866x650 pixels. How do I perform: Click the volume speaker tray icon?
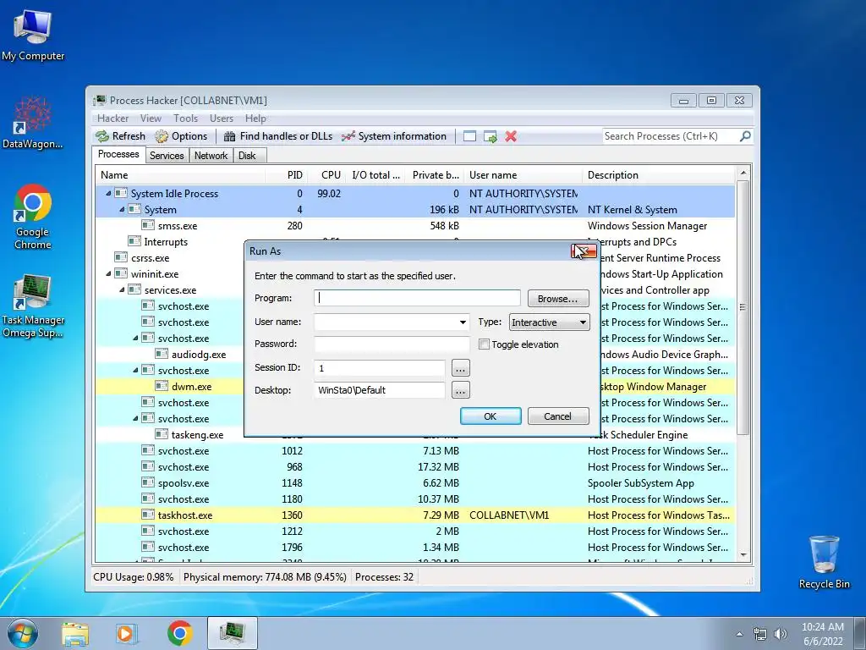[x=780, y=634]
